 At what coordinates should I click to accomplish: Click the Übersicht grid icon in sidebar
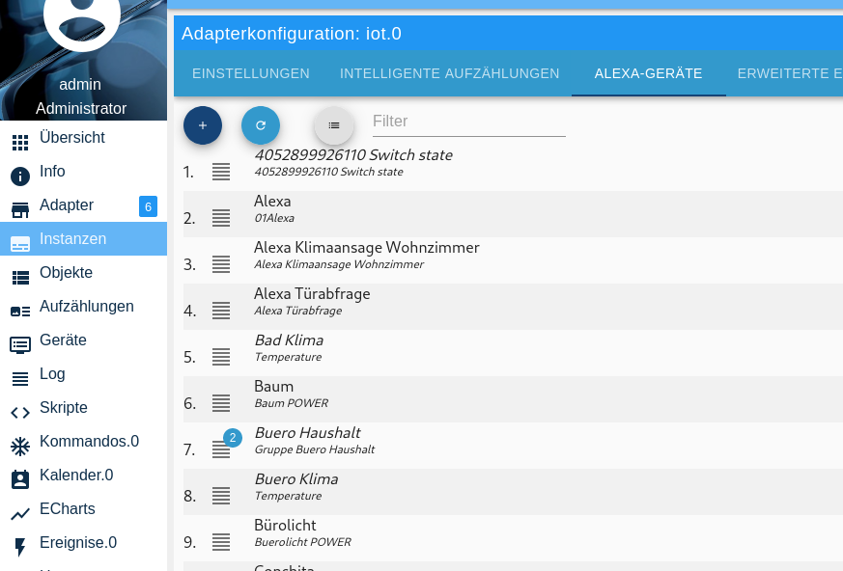(20, 143)
